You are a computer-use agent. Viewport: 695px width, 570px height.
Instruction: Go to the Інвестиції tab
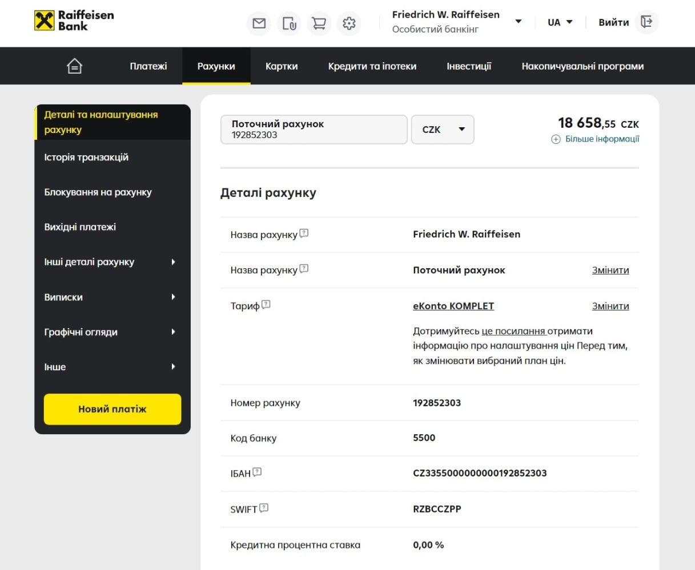coord(469,66)
